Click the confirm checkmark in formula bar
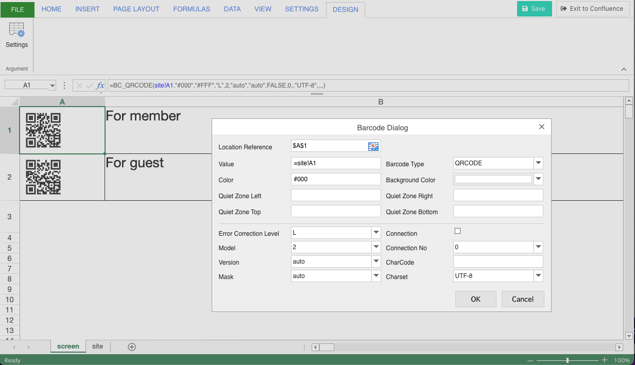635x365 pixels. point(90,85)
